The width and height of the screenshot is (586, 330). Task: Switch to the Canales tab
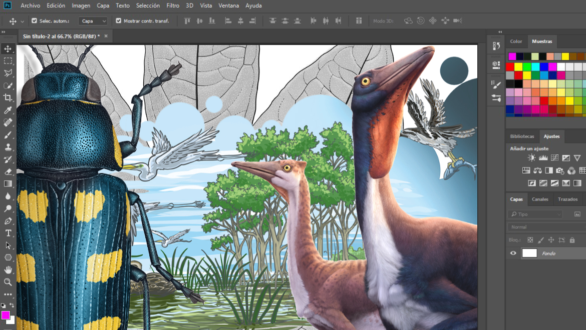point(540,199)
